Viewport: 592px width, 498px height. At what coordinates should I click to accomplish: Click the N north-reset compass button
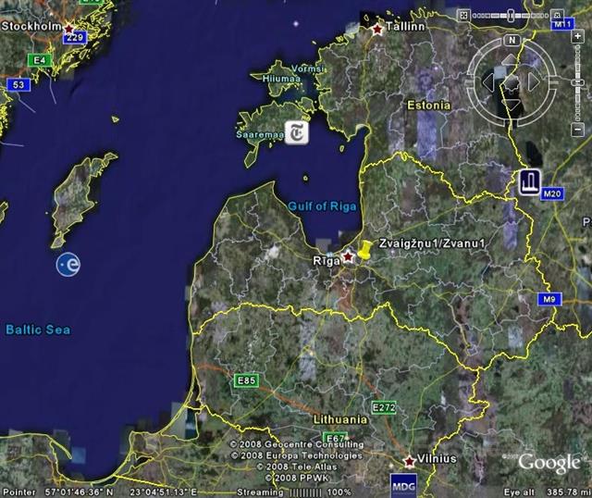point(511,41)
